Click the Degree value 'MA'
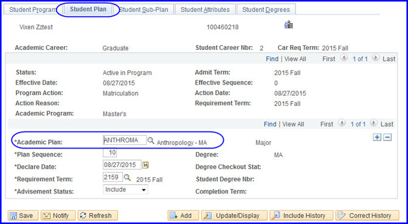The image size is (408, 224). (278, 156)
